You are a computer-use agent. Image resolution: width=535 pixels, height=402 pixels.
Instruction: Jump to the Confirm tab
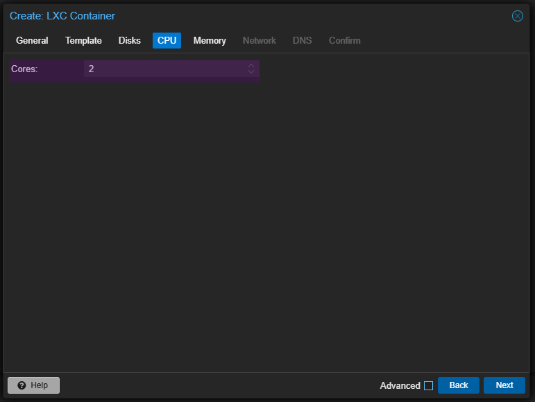point(345,40)
